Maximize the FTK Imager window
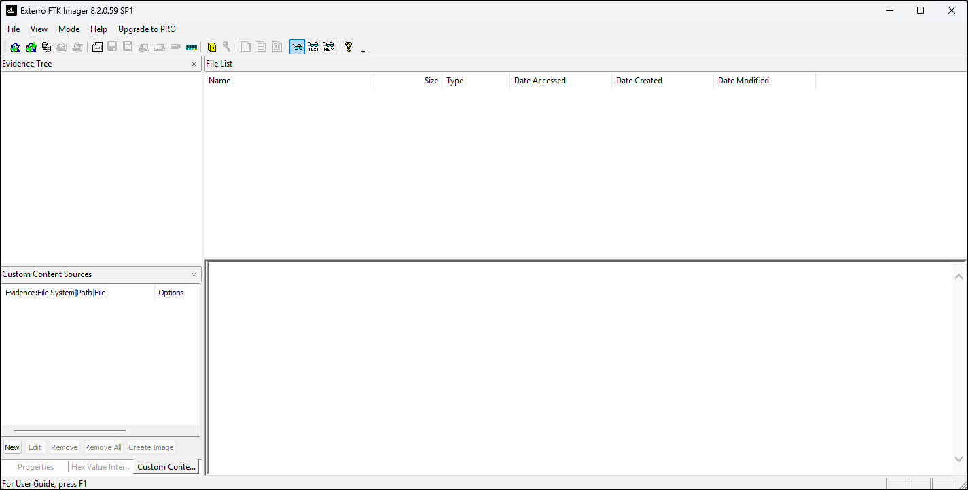 click(920, 10)
